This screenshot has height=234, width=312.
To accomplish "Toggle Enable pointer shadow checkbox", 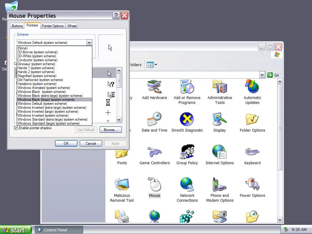I will tap(16, 128).
